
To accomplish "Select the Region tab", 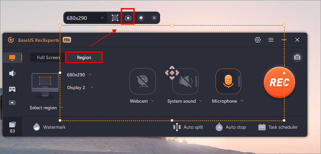I will coord(84,58).
